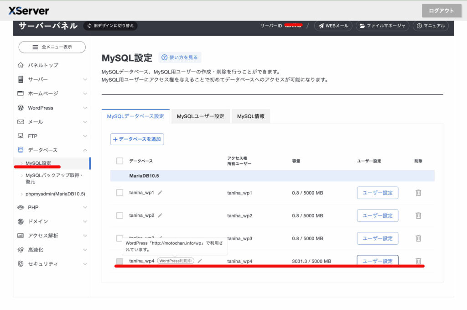467x310 pixels.
Task: Select the ドメイン globe icon
Action: click(x=21, y=221)
